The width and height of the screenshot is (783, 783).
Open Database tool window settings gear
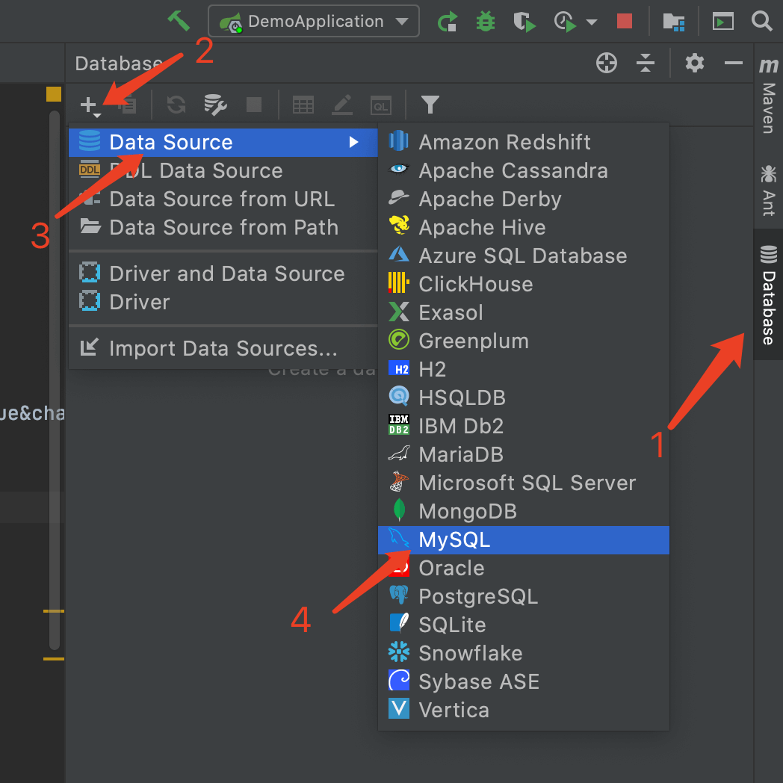click(x=695, y=64)
